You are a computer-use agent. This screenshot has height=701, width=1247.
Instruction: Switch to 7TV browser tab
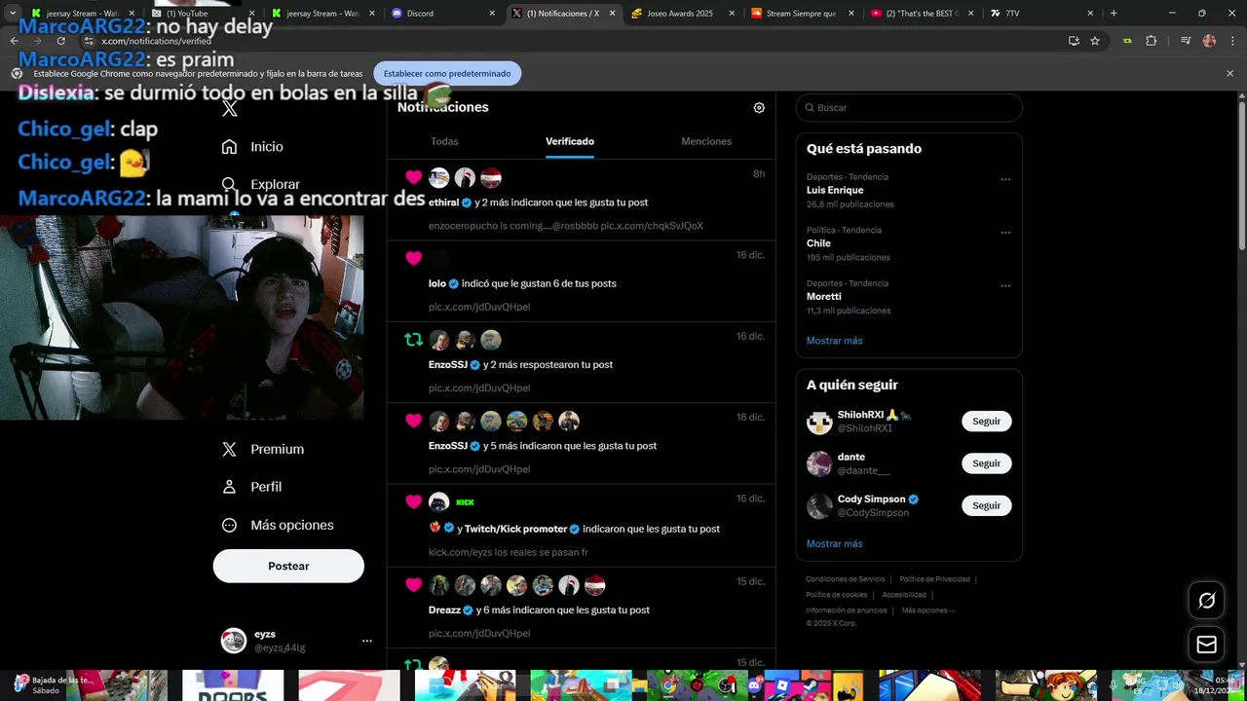1040,14
